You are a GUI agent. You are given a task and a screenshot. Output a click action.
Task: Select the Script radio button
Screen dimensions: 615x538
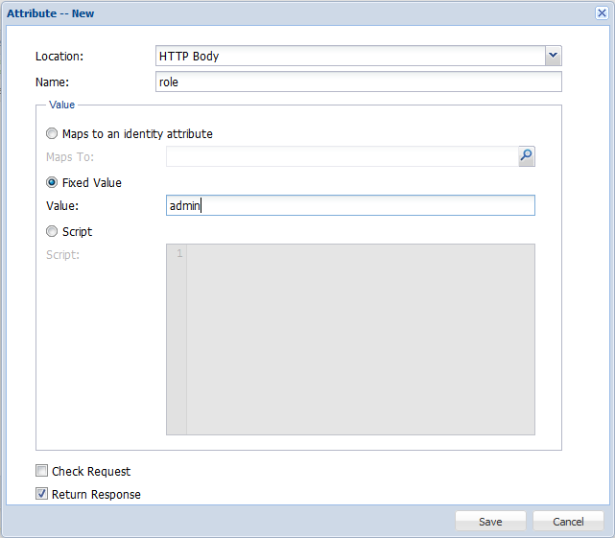tap(52, 232)
